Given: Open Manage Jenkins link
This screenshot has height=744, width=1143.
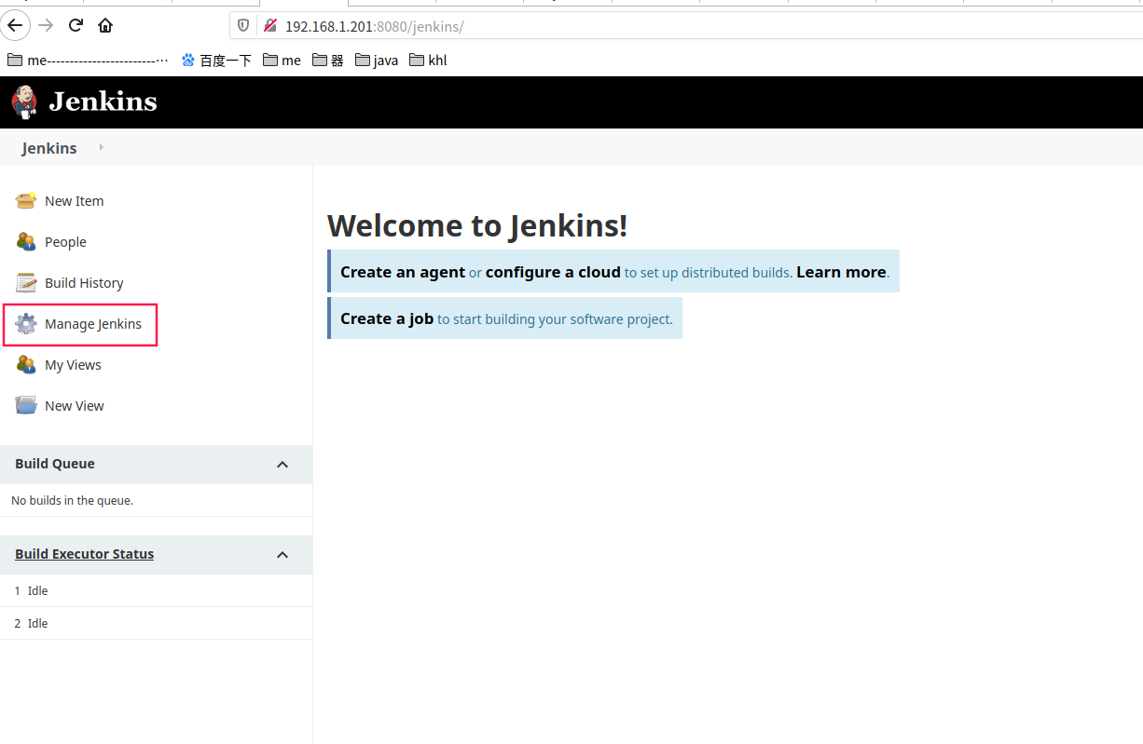Looking at the screenshot, I should click(x=93, y=324).
